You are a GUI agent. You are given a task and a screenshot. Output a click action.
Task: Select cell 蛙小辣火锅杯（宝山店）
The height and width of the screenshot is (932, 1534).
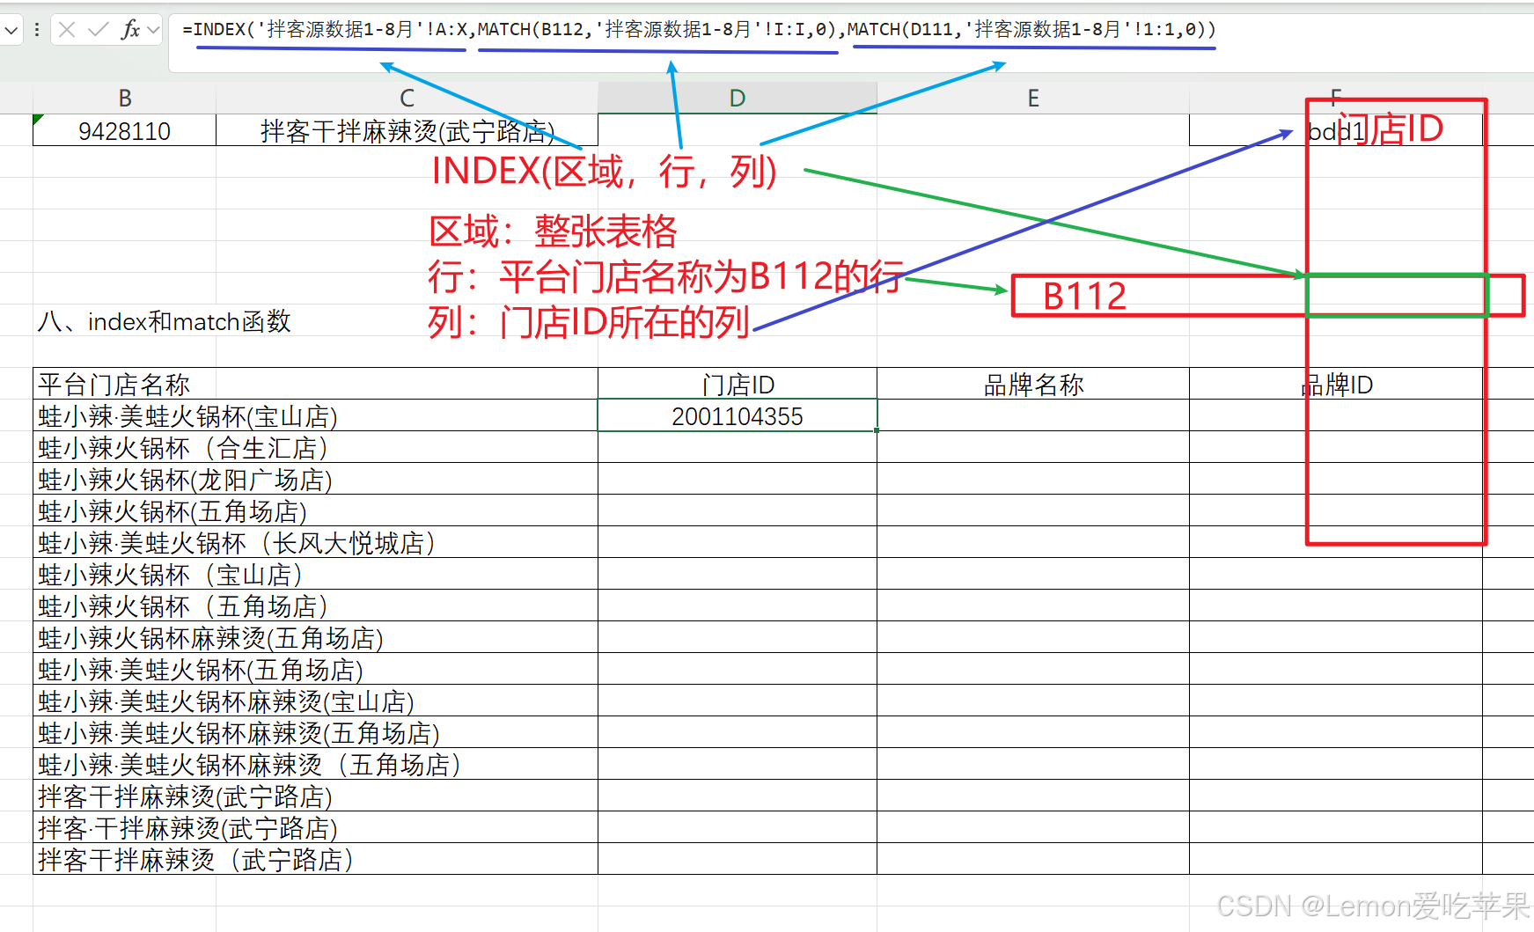(x=315, y=574)
